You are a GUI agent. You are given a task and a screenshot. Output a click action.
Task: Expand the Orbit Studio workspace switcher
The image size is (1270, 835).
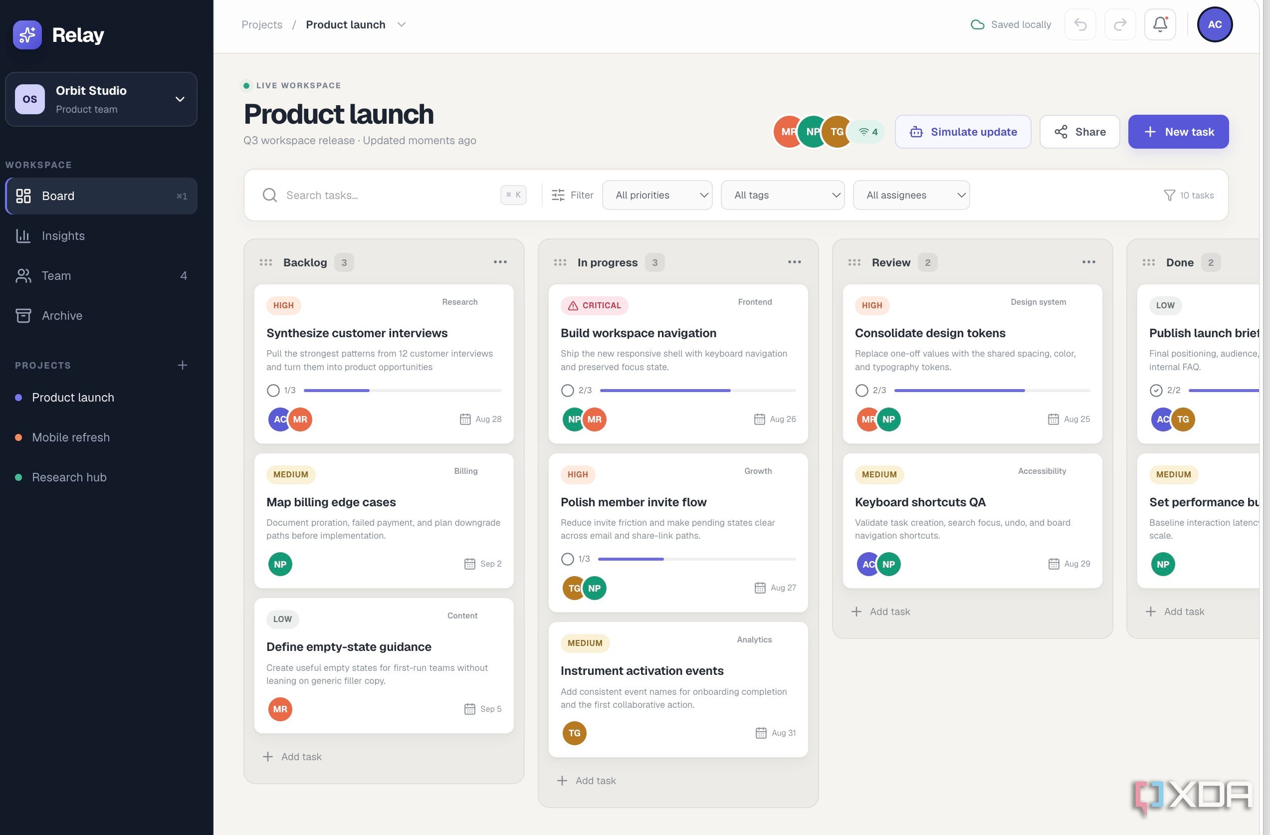click(x=101, y=99)
